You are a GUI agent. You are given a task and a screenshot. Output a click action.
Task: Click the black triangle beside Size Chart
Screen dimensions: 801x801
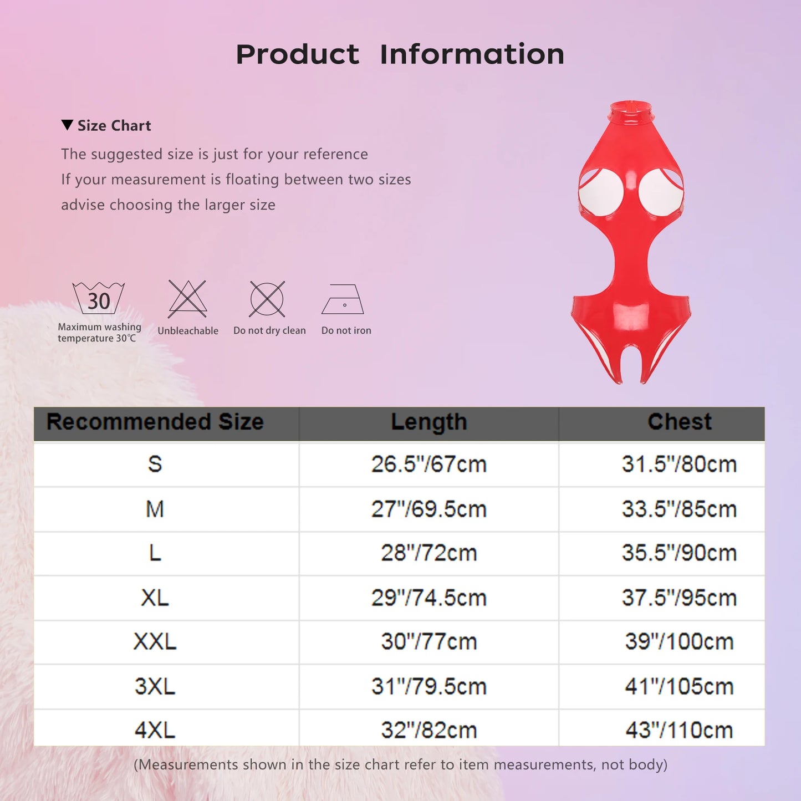click(67, 125)
